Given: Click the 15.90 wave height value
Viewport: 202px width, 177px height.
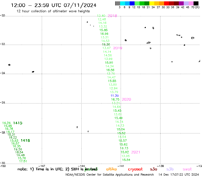Looking at the screenshot, I should coord(109,63).
